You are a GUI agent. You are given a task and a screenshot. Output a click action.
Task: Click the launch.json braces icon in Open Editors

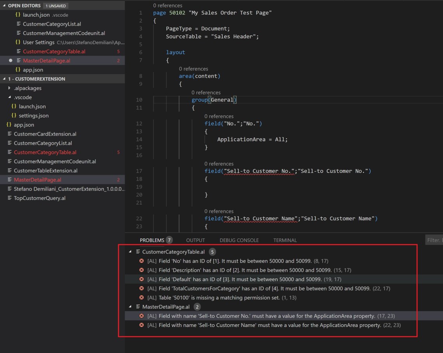(18, 15)
